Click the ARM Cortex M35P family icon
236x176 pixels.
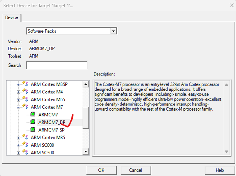(x=25, y=84)
